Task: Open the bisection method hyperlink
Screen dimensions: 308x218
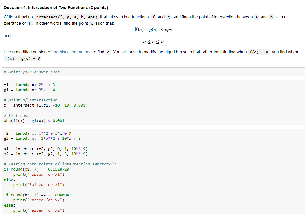Action: (x=72, y=52)
